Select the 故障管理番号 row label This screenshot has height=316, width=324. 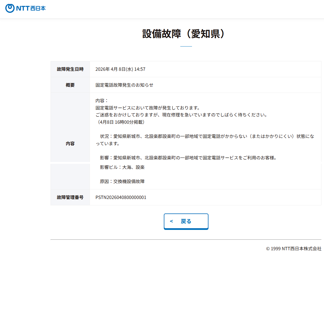click(x=70, y=197)
